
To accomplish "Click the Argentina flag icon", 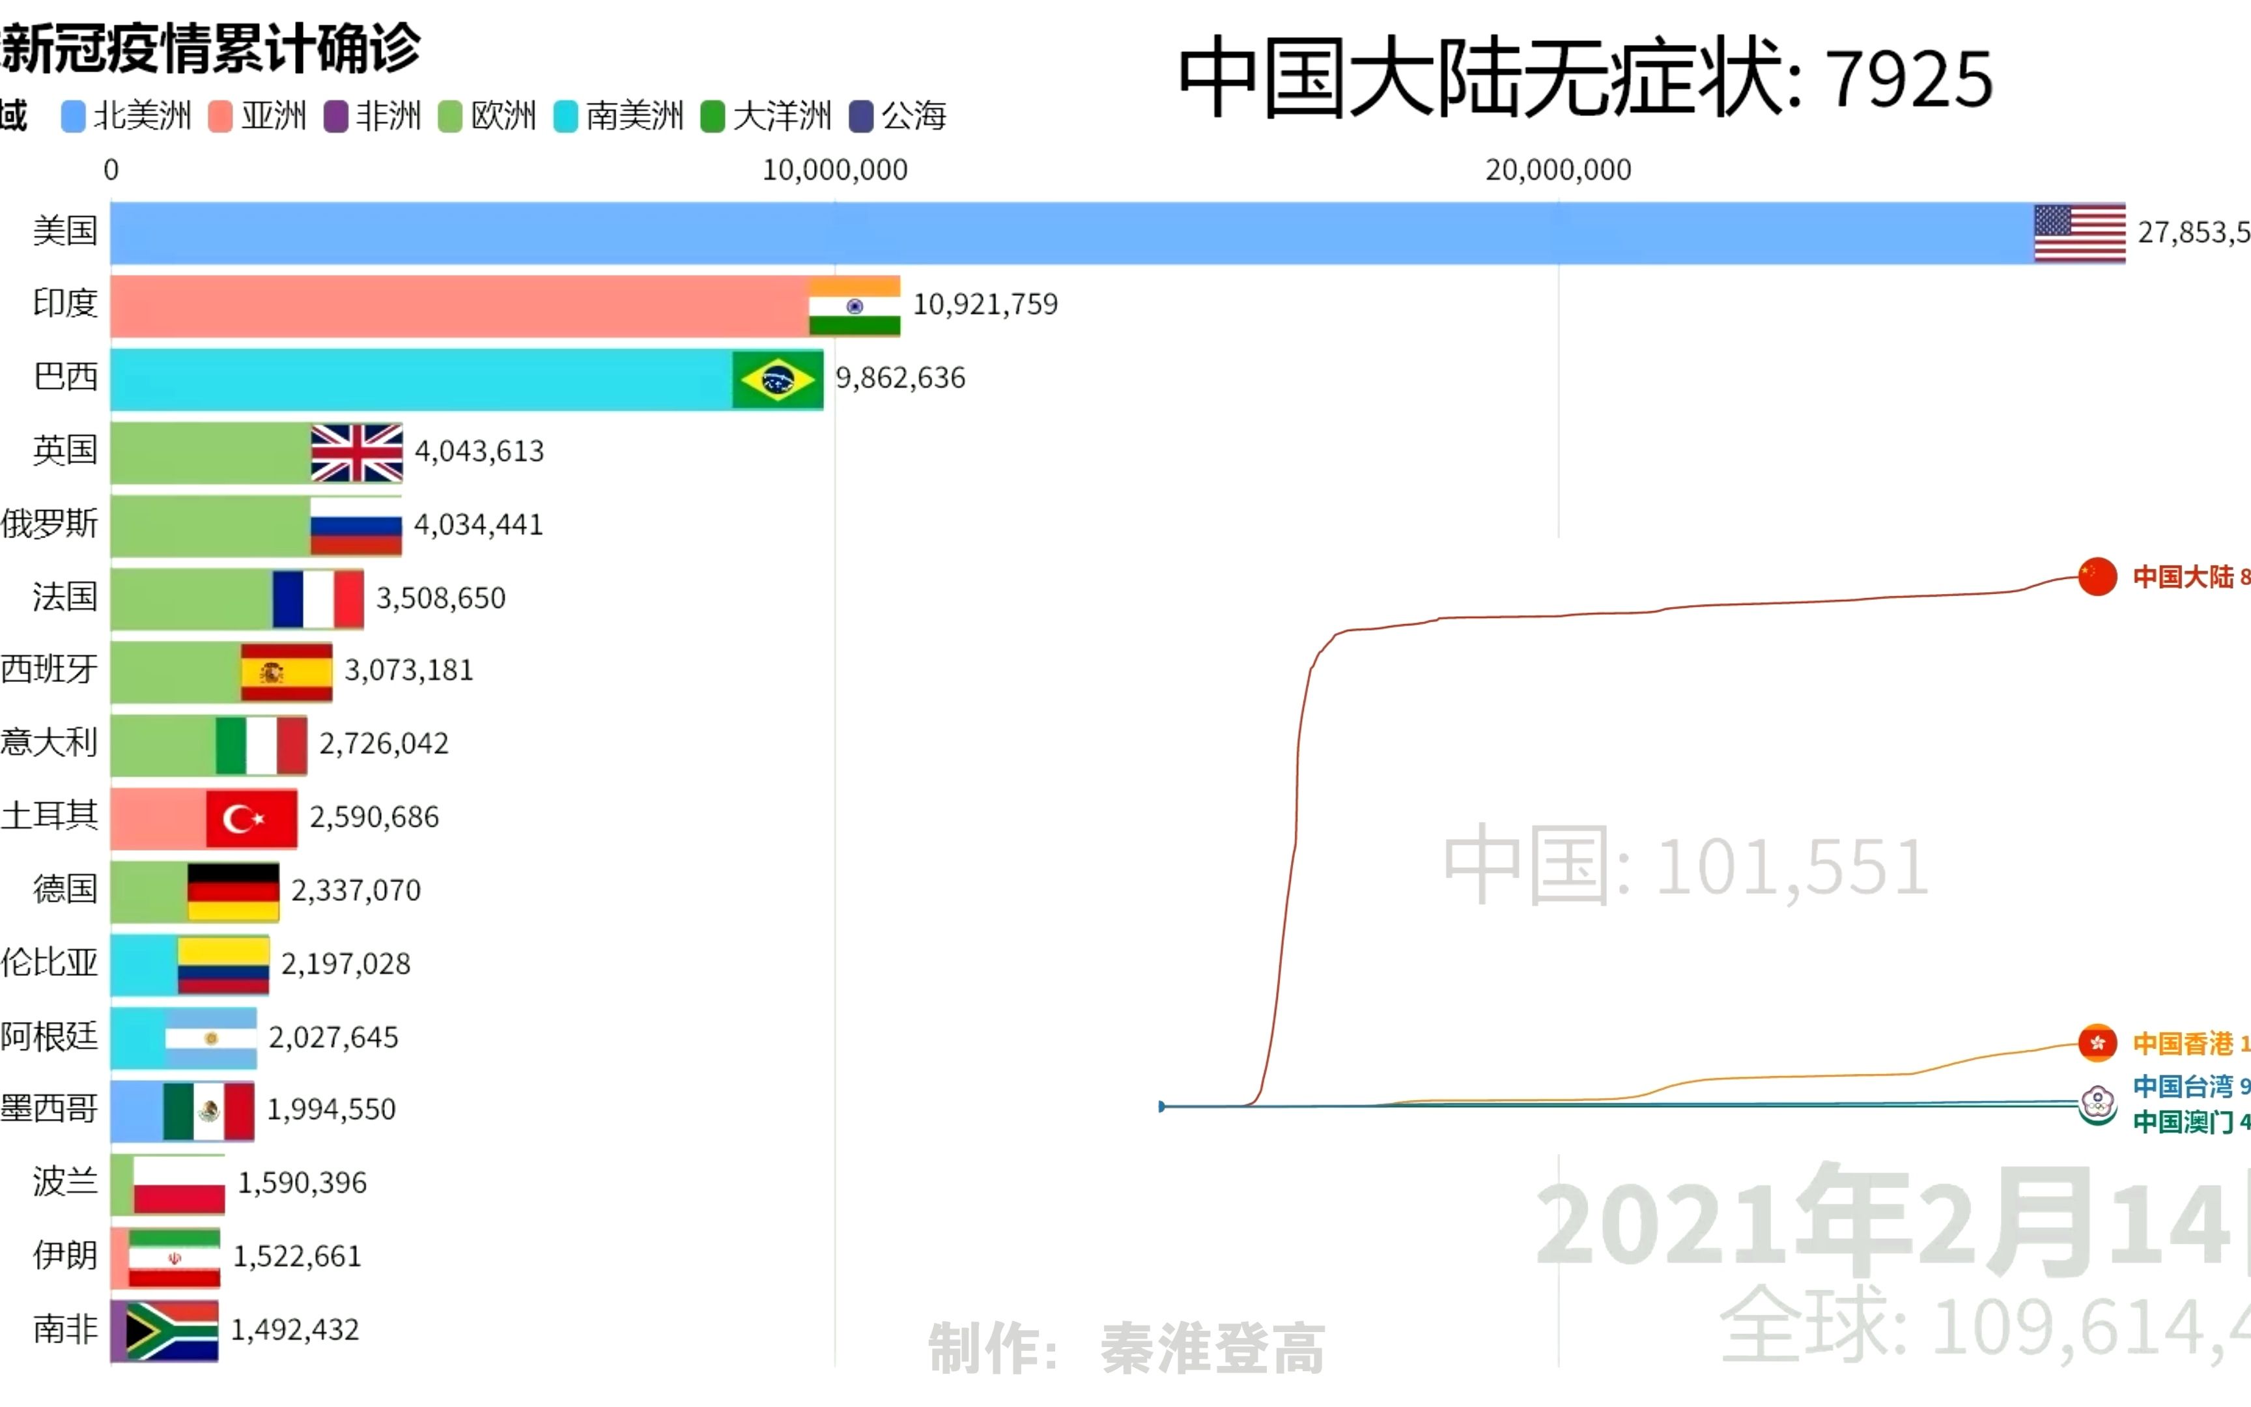I will tap(211, 1038).
